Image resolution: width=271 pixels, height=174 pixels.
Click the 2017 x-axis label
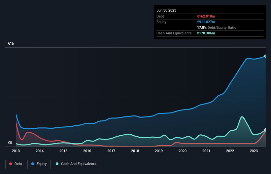(111, 151)
